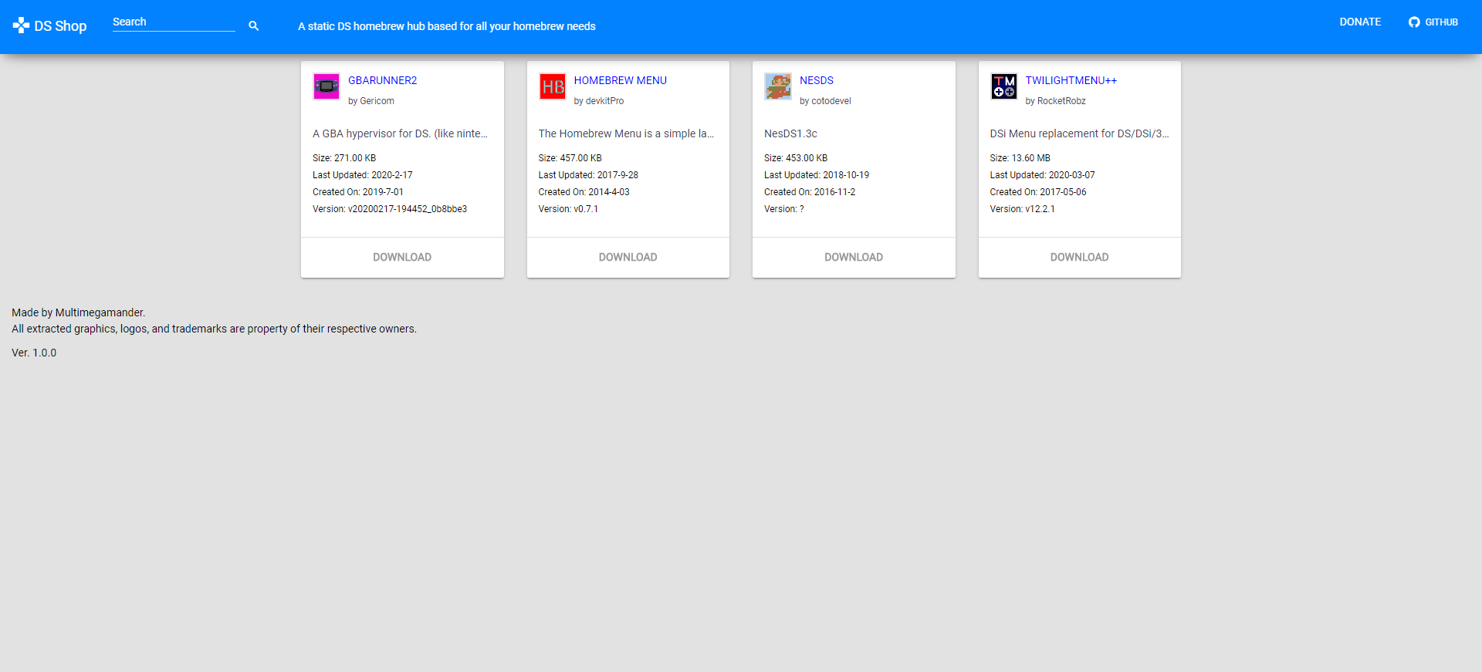Screen dimensions: 1482x672
Task: Download TWiLightMenu++
Action: (1080, 258)
